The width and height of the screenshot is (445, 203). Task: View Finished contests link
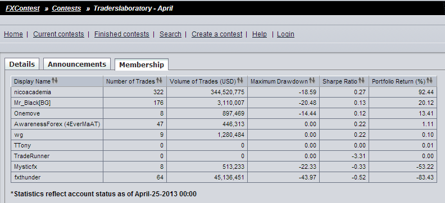point(122,34)
